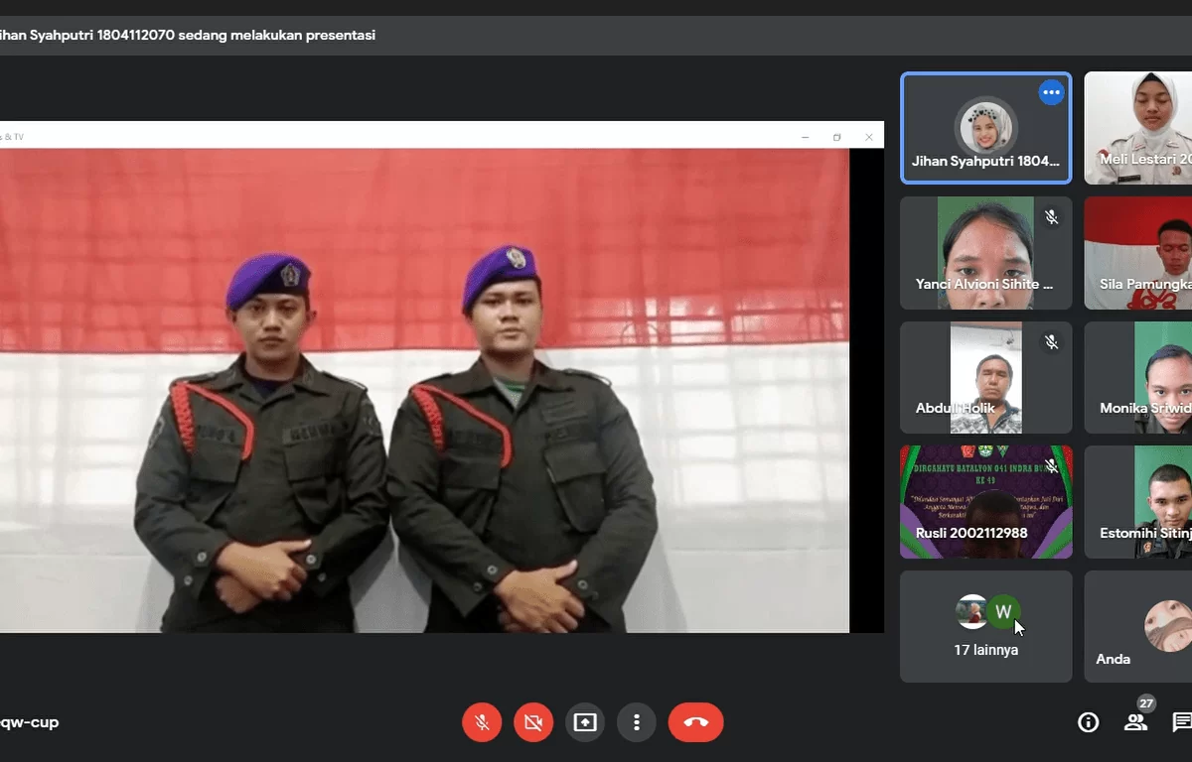Expand the 17 lainnya participants tile

tap(986, 626)
